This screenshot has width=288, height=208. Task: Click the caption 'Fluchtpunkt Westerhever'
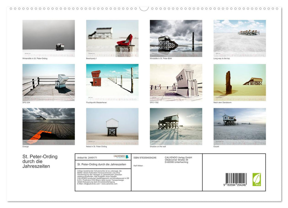[96, 103]
